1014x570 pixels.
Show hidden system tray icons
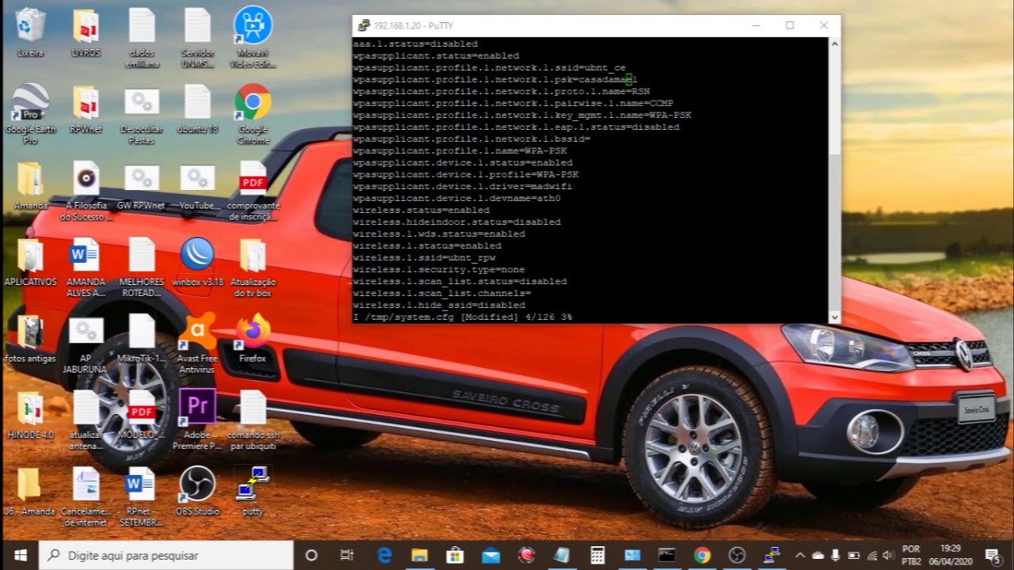click(x=799, y=555)
